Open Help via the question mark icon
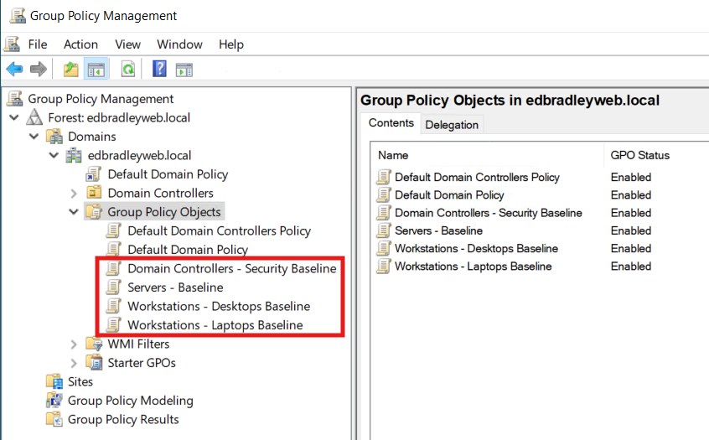Screen dimensions: 709x440 point(159,69)
